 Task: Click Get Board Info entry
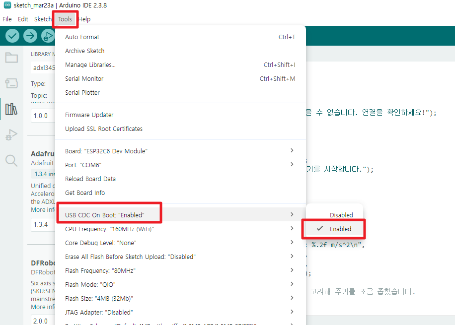(180, 193)
